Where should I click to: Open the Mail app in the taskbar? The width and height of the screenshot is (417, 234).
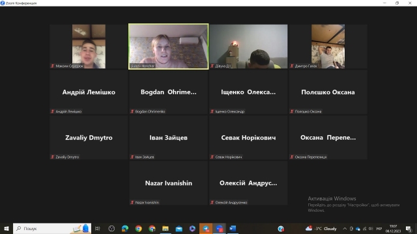(x=179, y=228)
